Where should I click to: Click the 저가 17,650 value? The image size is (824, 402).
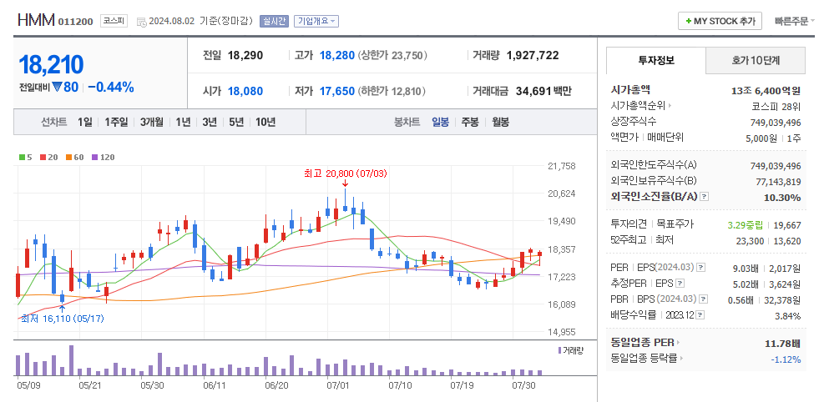coord(336,91)
